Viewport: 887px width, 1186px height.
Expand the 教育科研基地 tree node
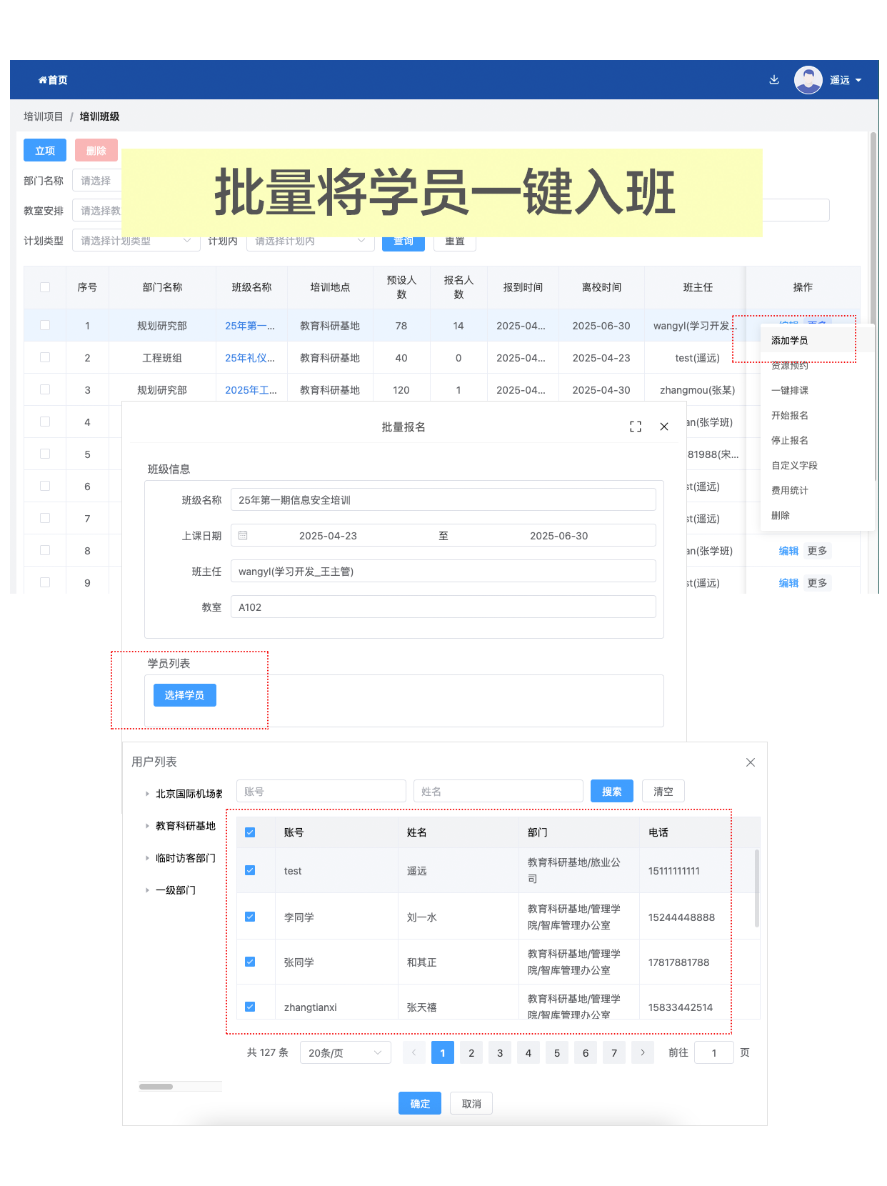pos(147,826)
